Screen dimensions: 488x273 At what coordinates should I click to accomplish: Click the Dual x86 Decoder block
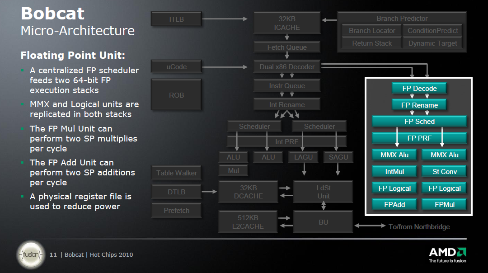coord(286,67)
